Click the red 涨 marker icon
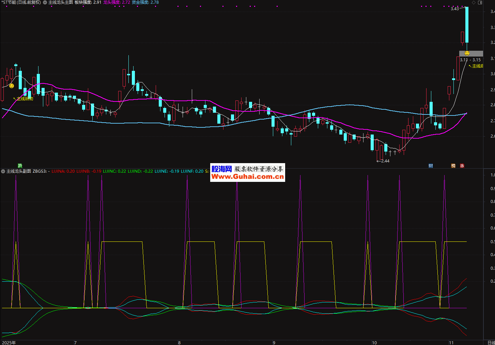Image resolution: width=495 pixels, height=345 pixels. point(462,166)
